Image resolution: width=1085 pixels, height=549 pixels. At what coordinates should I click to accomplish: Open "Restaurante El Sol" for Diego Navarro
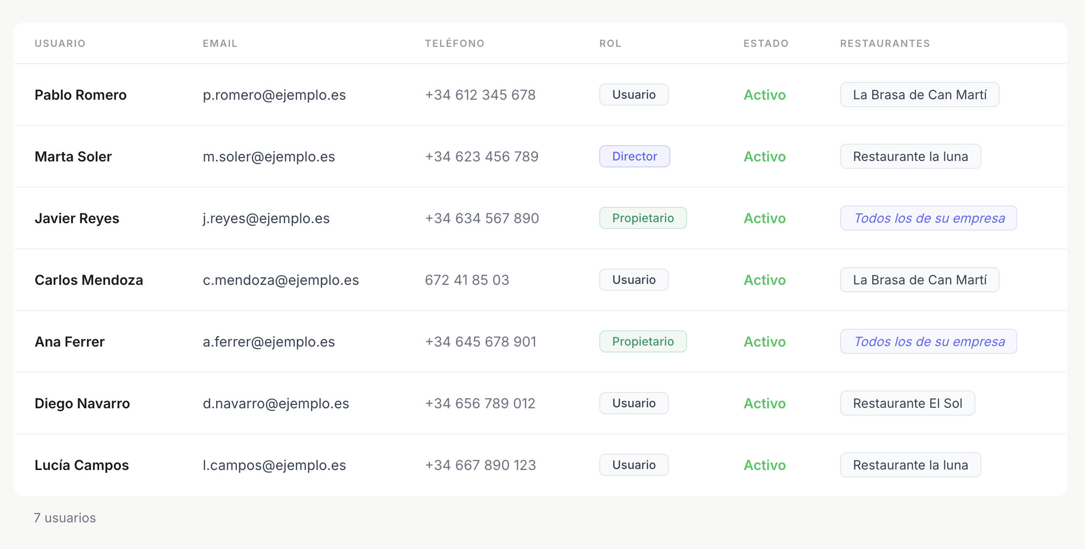(907, 403)
